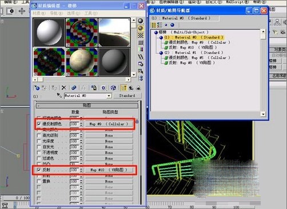Enable 过滤色 map checkbox
This screenshot has width=287, height=209.
39,158
